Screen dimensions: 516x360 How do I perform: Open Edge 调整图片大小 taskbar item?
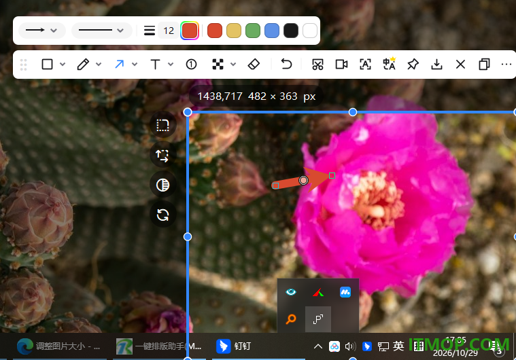[x=58, y=346]
